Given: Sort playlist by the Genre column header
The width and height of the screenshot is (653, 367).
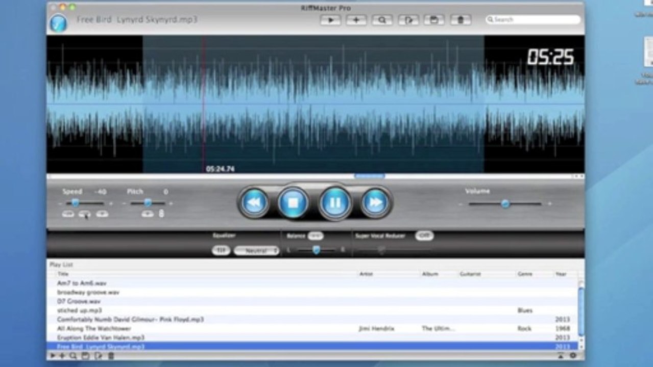Looking at the screenshot, I should pyautogui.click(x=524, y=274).
